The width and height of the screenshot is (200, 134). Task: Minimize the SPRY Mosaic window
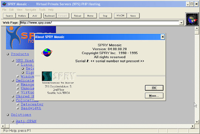[188, 4]
